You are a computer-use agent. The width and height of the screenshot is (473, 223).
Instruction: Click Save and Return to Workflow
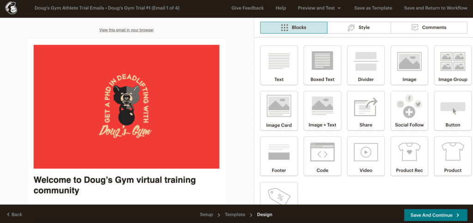(436, 8)
